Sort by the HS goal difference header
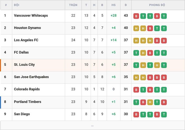This screenshot has width=185, height=130. (x=113, y=5)
